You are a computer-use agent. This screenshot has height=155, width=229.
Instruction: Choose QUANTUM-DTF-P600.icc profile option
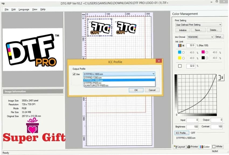pos(119,86)
